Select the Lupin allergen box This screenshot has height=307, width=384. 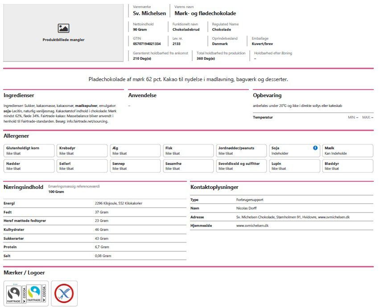(x=295, y=166)
